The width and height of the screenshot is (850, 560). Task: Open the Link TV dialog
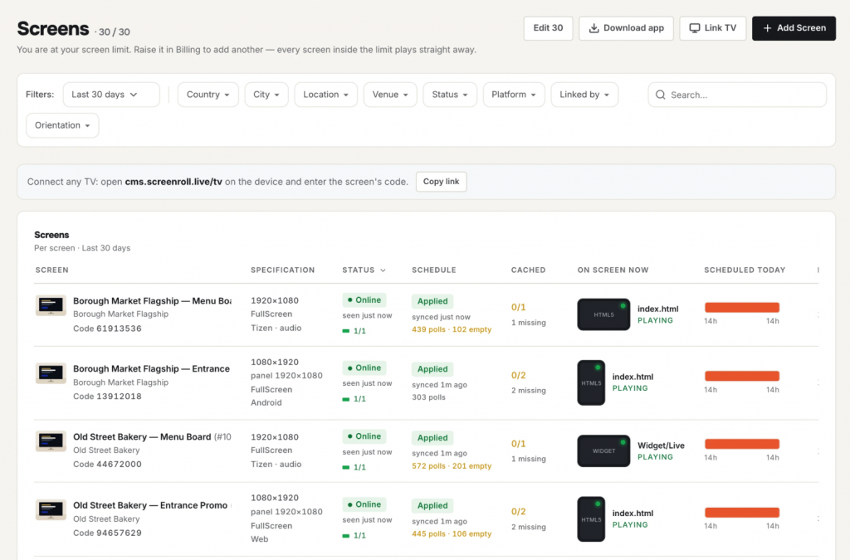point(712,28)
